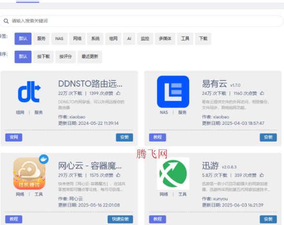
Task: Click 网络 tag under 网心云 icon
Action: [x=20, y=195]
